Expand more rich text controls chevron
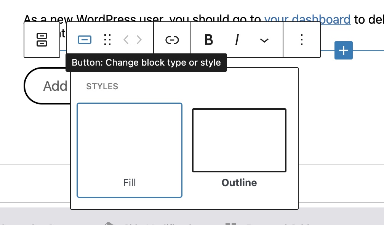Screen dimensions: 384x225 coord(264,40)
